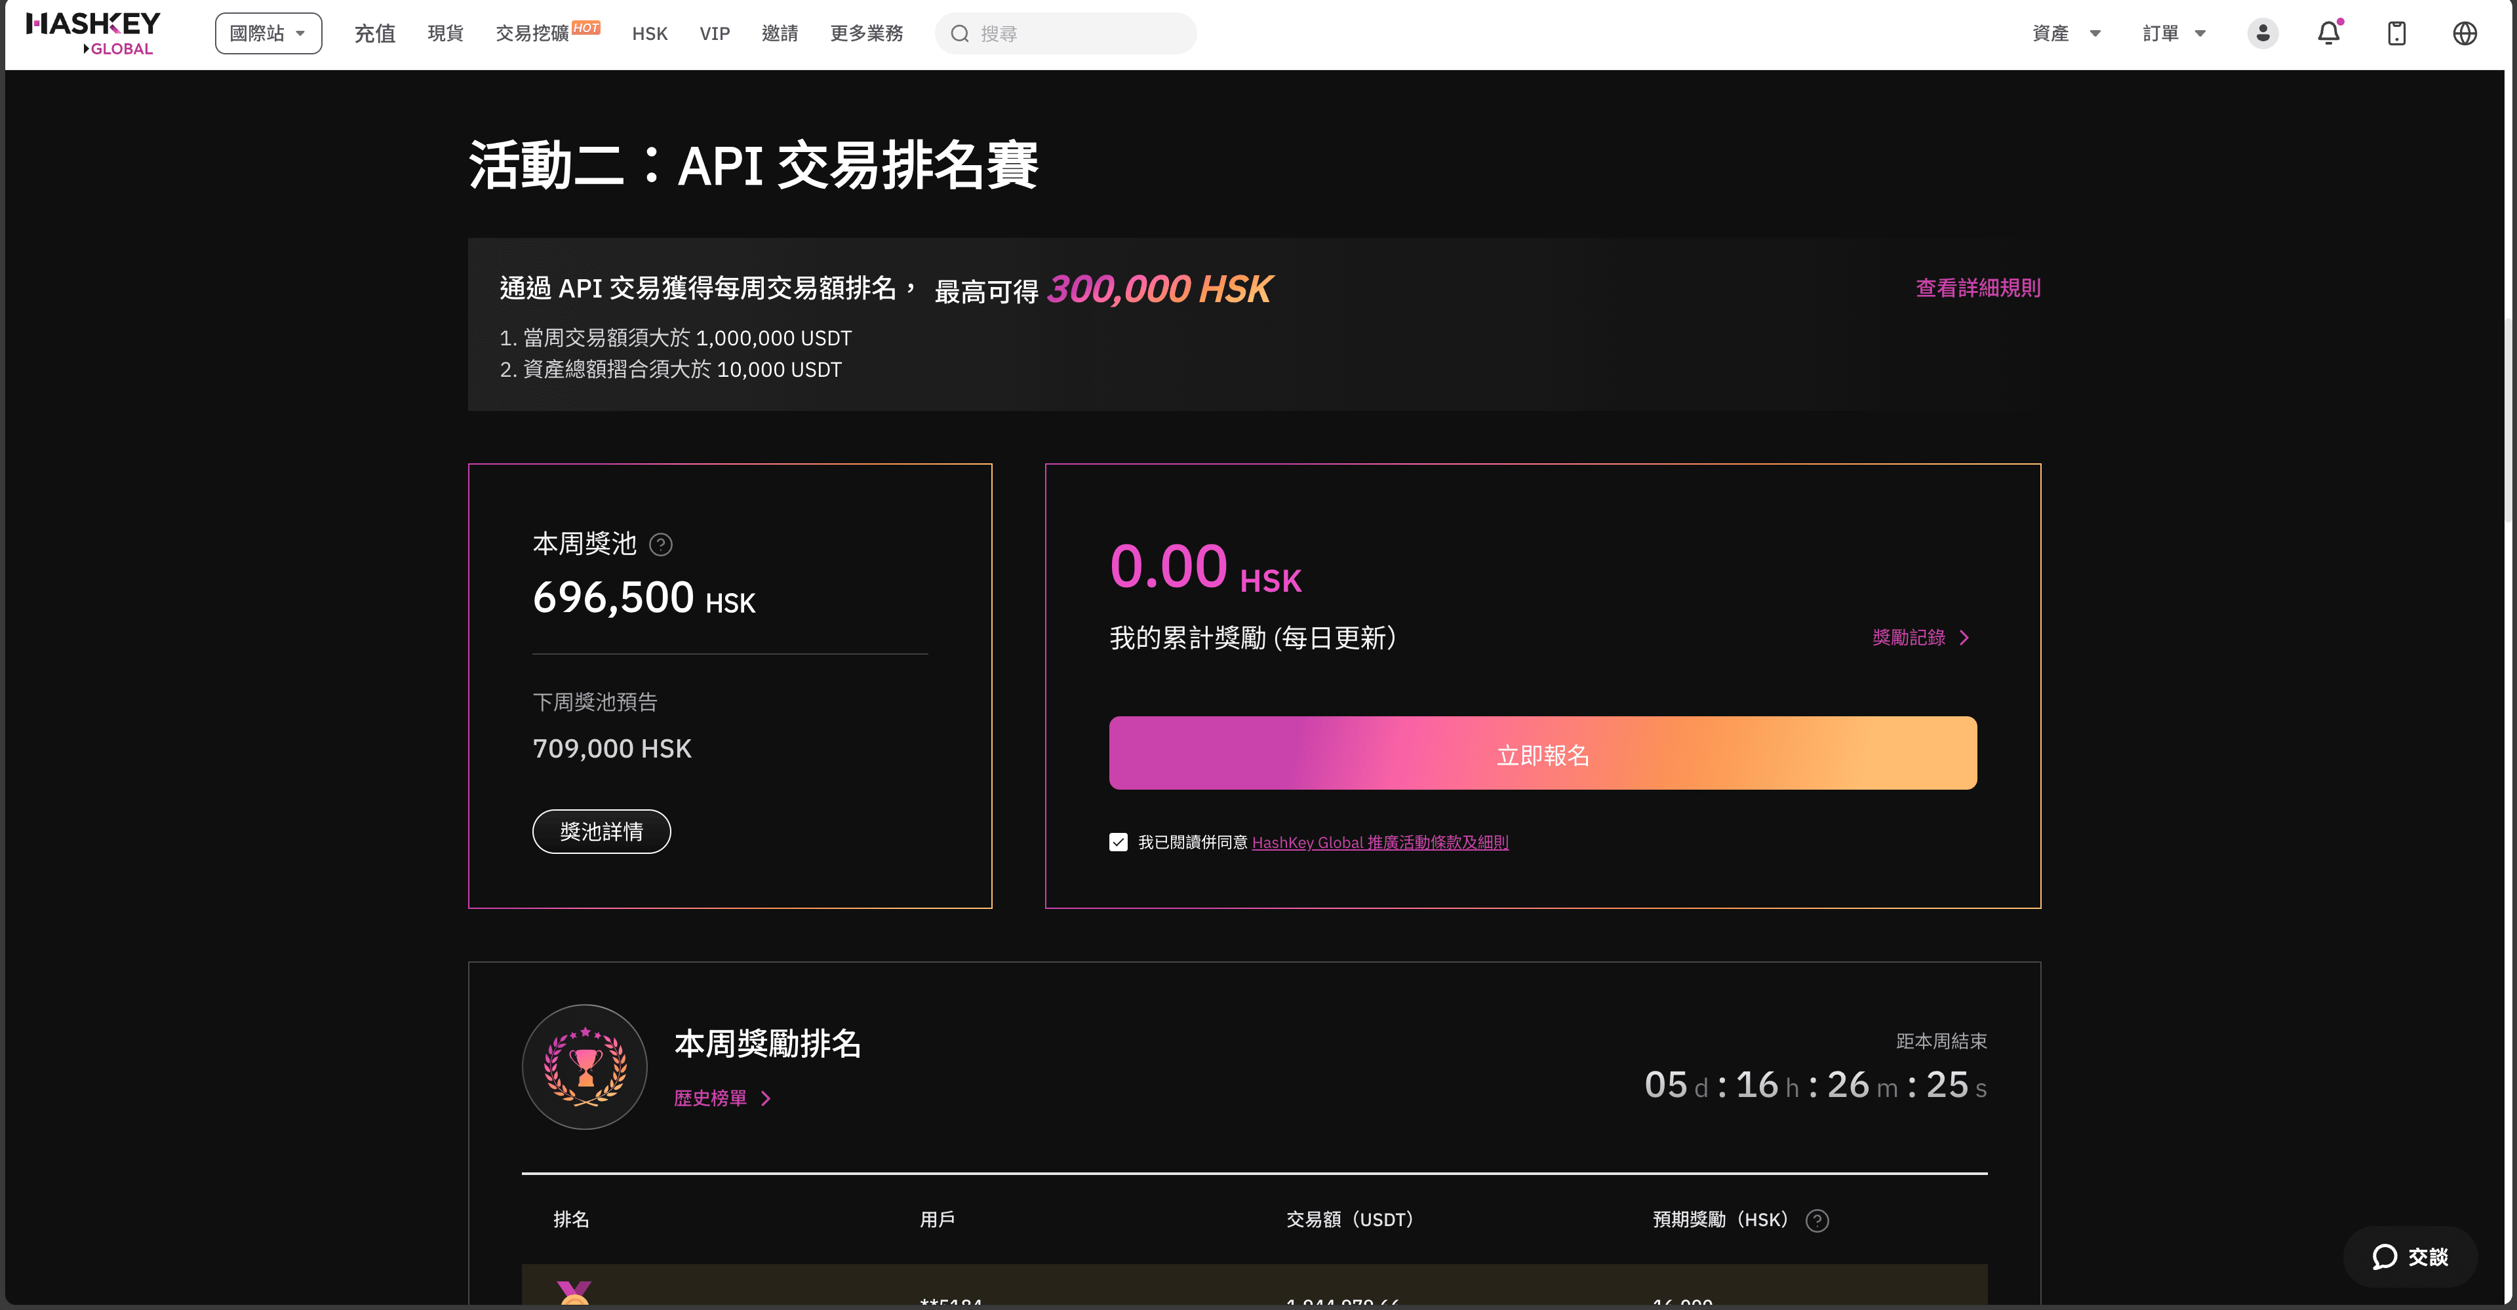The width and height of the screenshot is (2517, 1310).
Task: Click the 獎池詳情 button
Action: point(601,832)
